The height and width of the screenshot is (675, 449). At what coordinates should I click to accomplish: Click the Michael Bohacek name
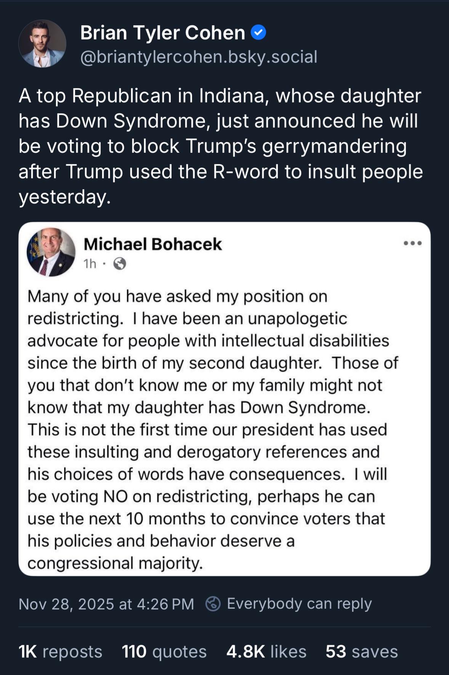coord(152,244)
